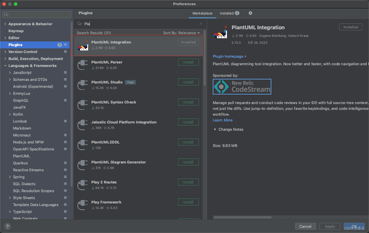Expand Build, Execution, Deployment section
This screenshot has width=369, height=233.
(5, 59)
